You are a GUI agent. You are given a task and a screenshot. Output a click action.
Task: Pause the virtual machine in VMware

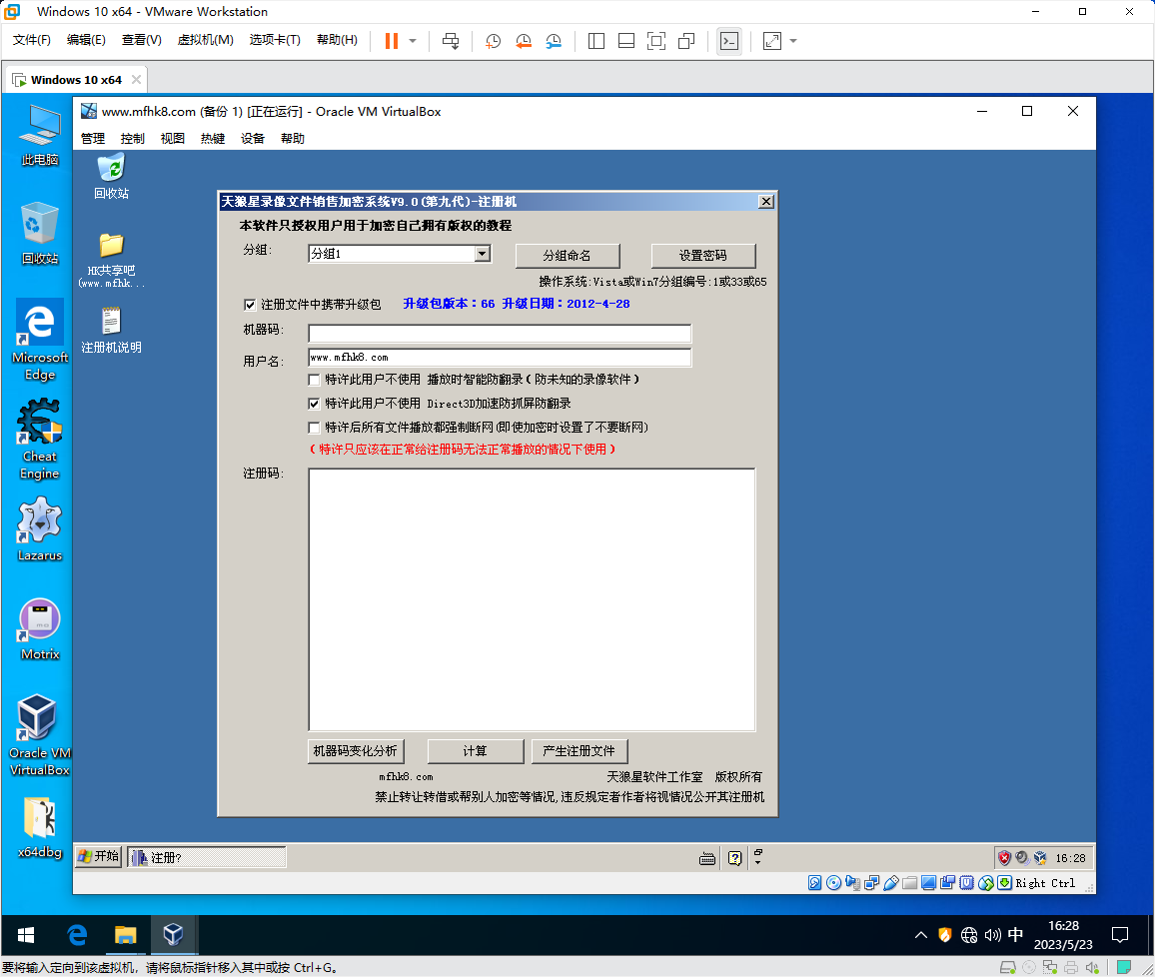tap(391, 41)
